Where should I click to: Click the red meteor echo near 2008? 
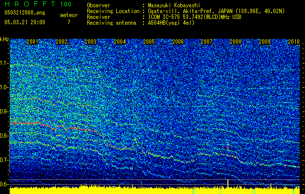click(228, 147)
